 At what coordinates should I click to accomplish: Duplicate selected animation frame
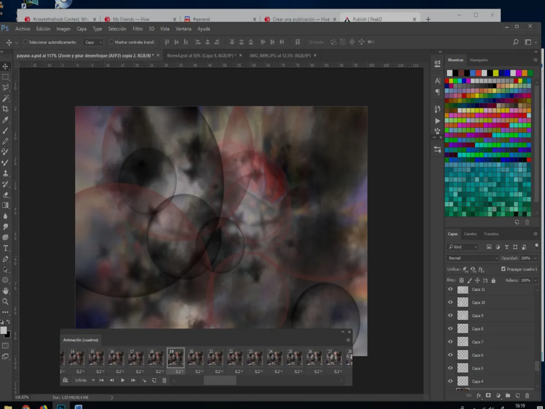click(x=154, y=380)
